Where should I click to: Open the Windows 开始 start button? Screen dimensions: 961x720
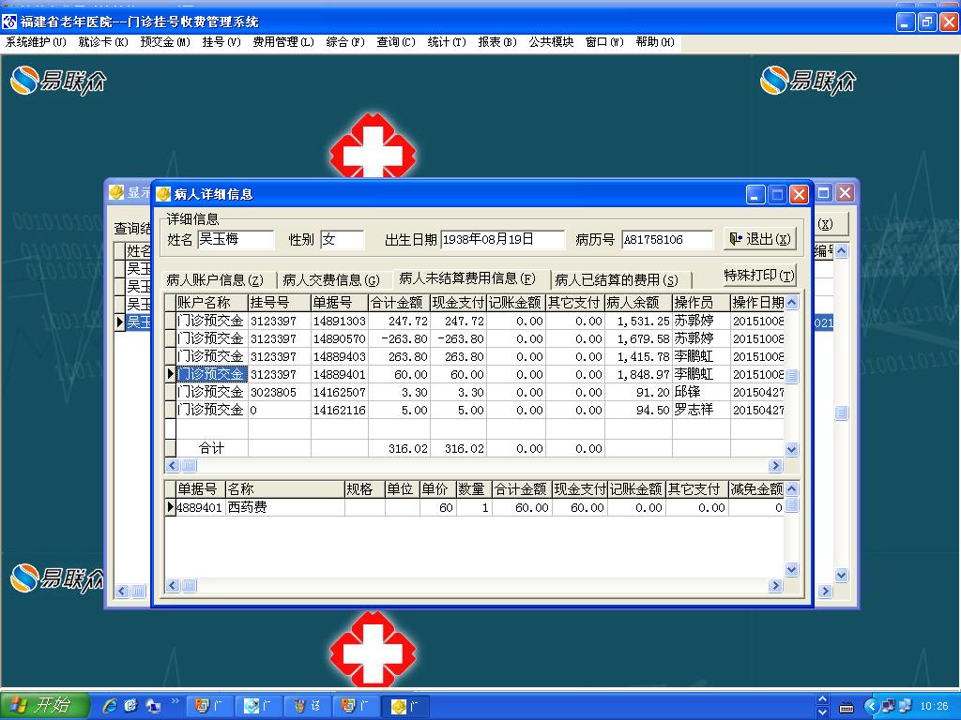(x=44, y=705)
